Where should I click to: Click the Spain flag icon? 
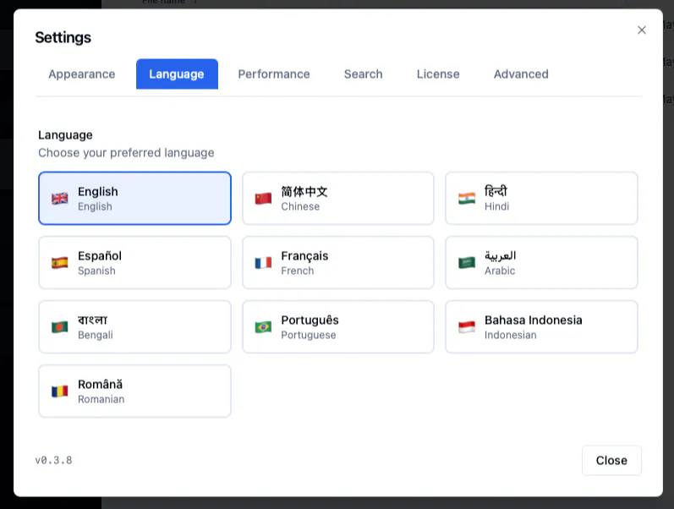[60, 263]
